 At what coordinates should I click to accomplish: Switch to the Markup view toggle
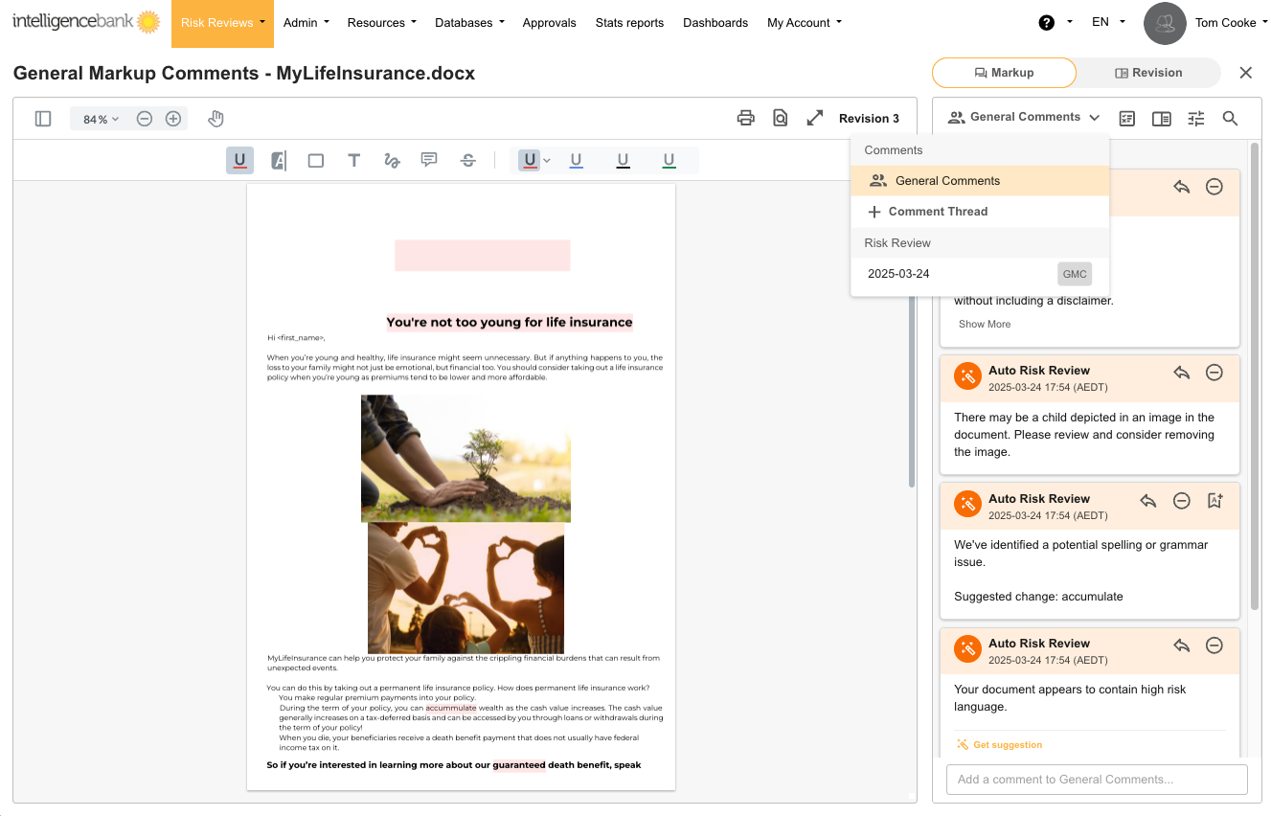1004,73
